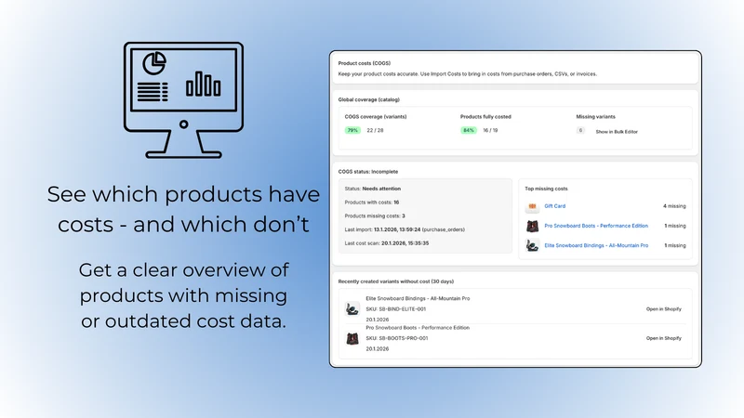Click the 'Products missing costs: 3' line
Screen dimensions: 744x418
pos(375,216)
